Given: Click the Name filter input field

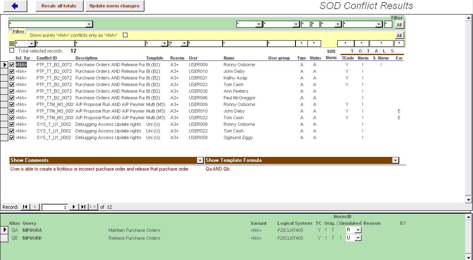Looking at the screenshot, I should click(x=245, y=43).
